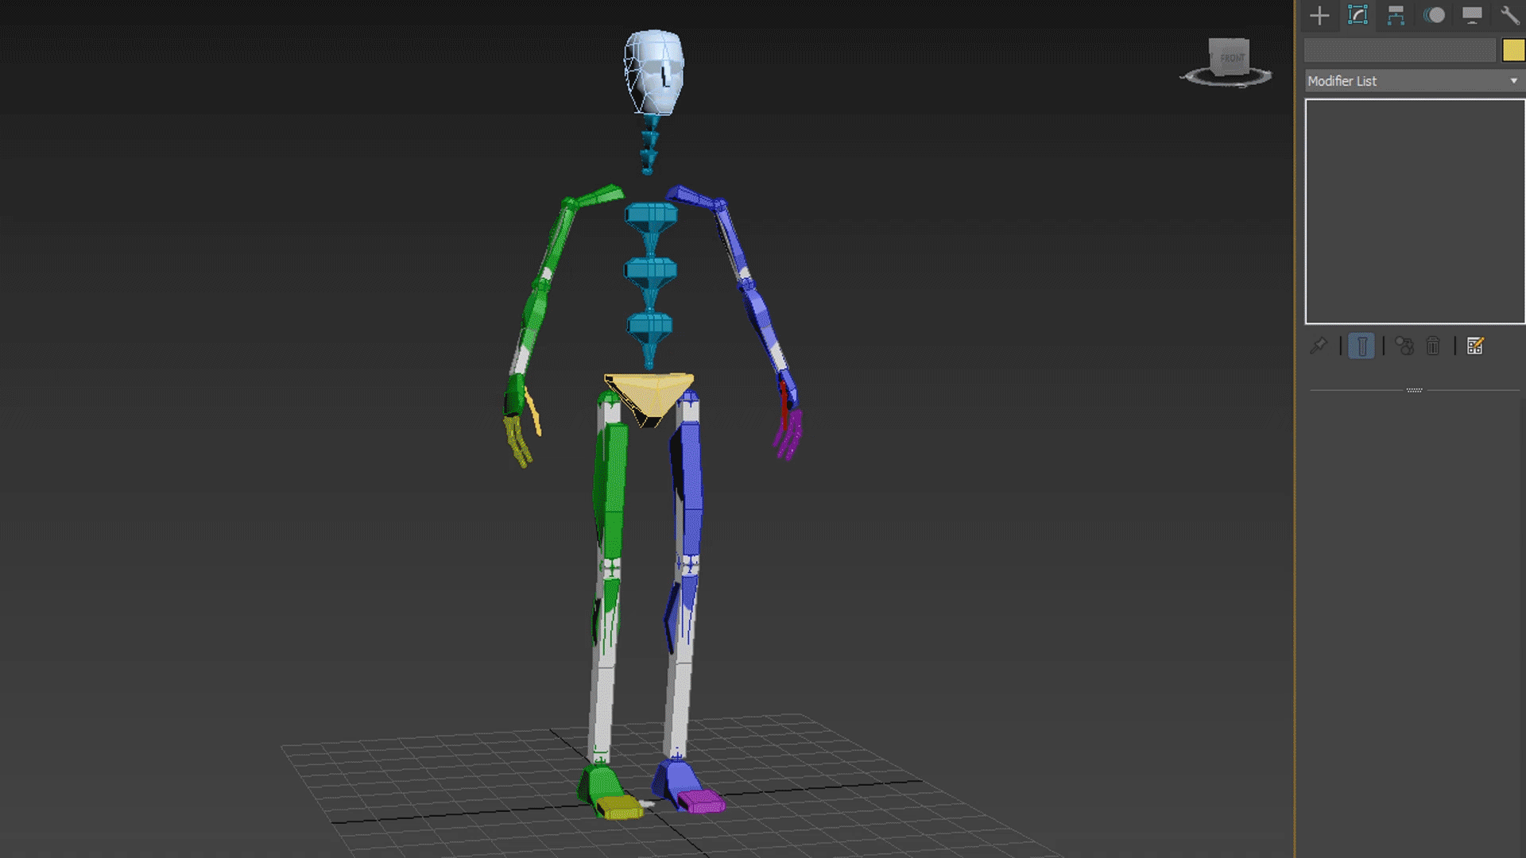Screen dimensions: 1526x858
Task: Click Remove Modifier trash icon
Action: (1433, 346)
